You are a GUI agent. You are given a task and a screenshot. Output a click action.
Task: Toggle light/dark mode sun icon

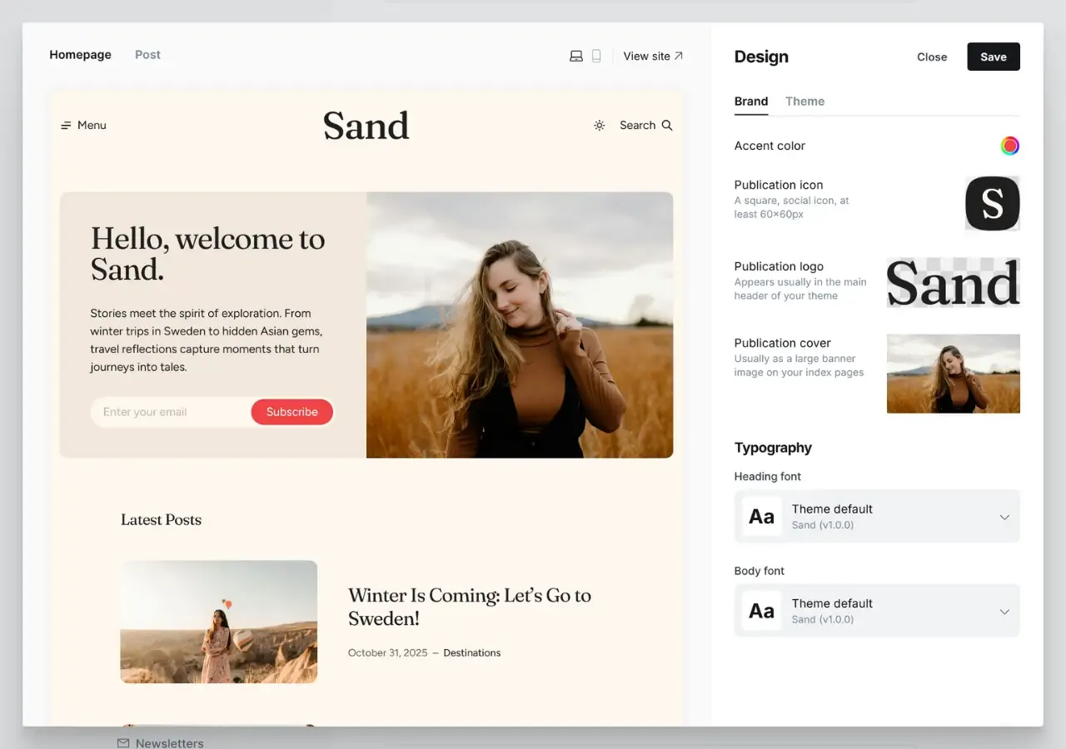[x=599, y=126]
